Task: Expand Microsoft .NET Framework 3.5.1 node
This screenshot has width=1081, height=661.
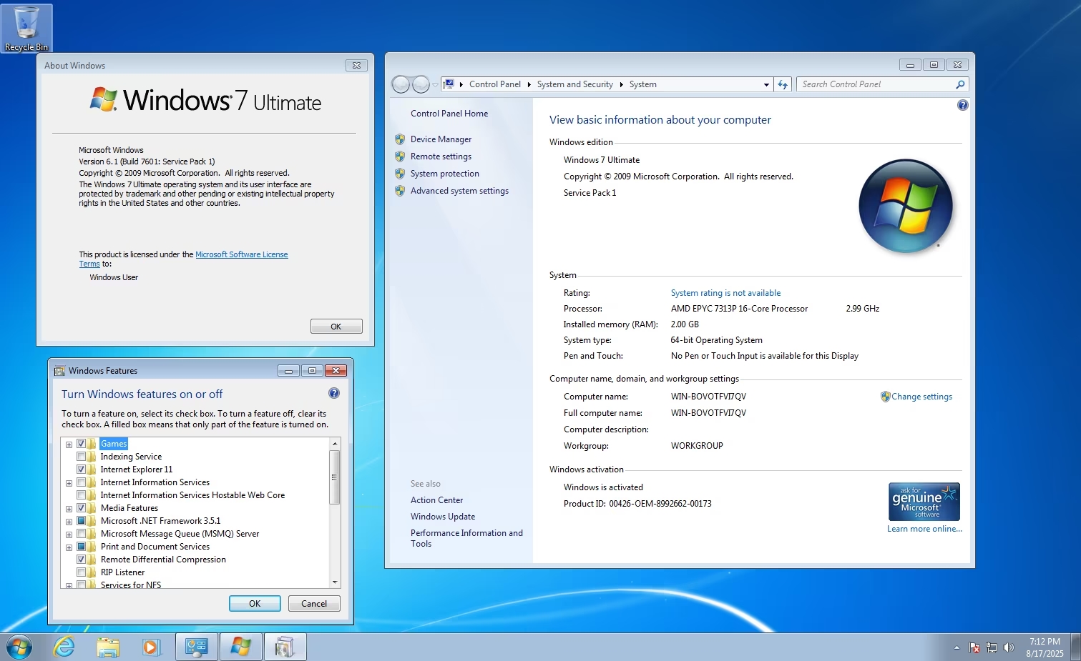Action: [x=69, y=522]
